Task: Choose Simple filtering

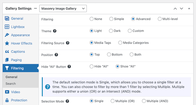Action: tap(111, 19)
